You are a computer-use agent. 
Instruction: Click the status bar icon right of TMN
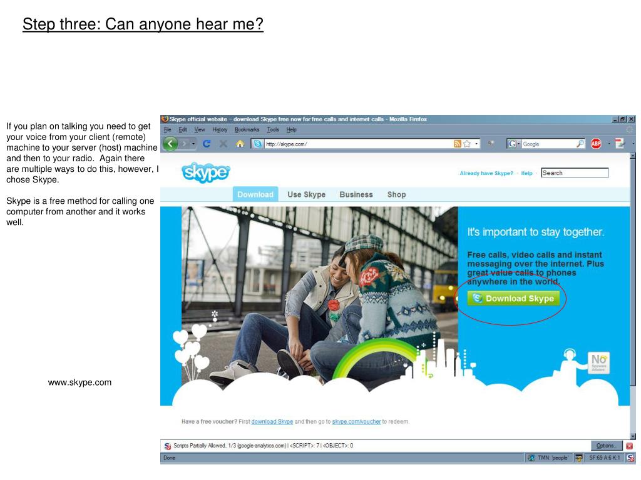point(578,458)
